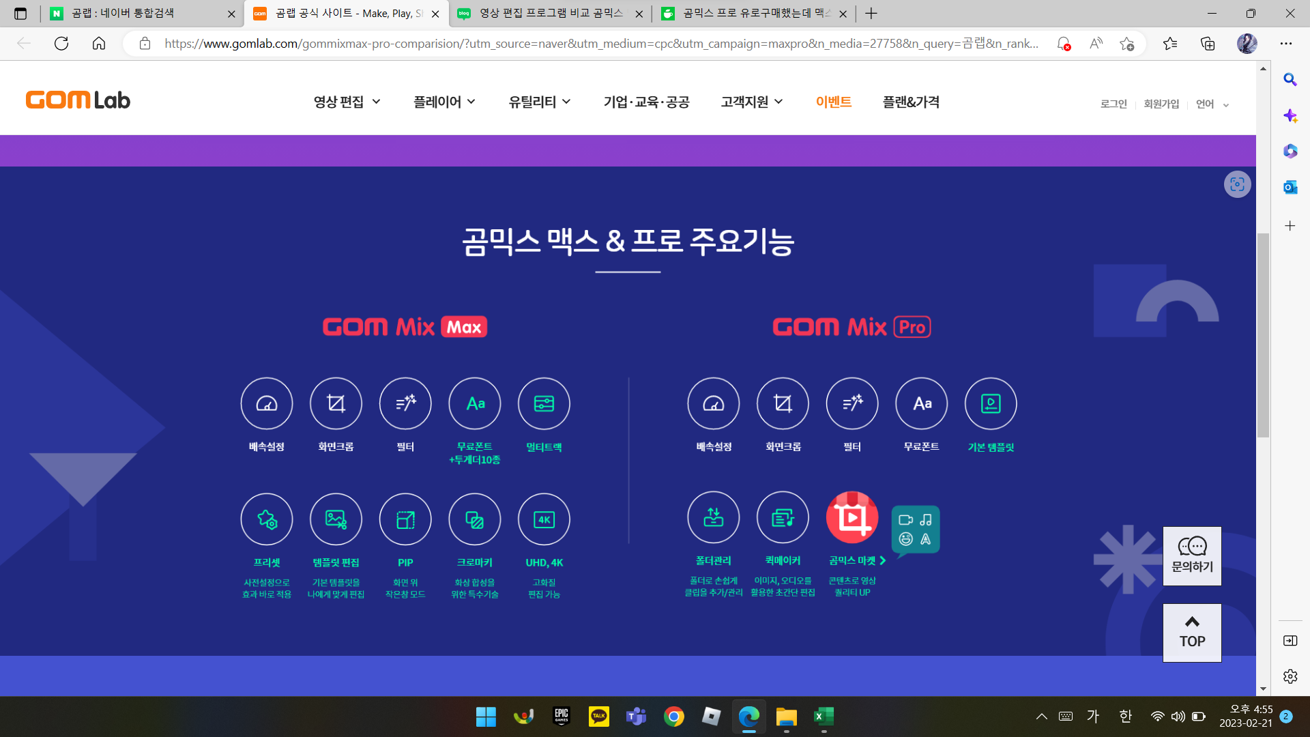Click the screenshot capture icon on page
The height and width of the screenshot is (737, 1310).
[1237, 184]
